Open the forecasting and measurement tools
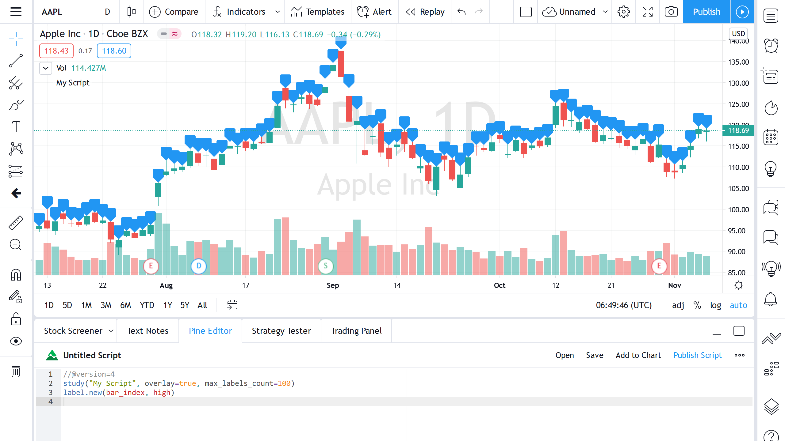 point(16,171)
